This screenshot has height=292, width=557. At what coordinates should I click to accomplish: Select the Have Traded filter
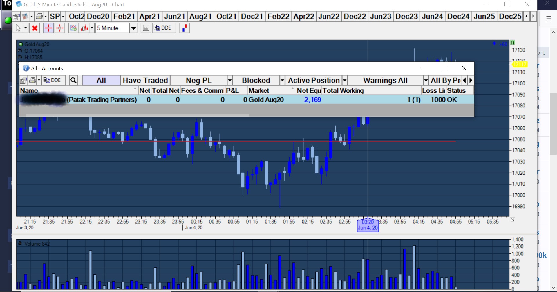[x=145, y=80]
